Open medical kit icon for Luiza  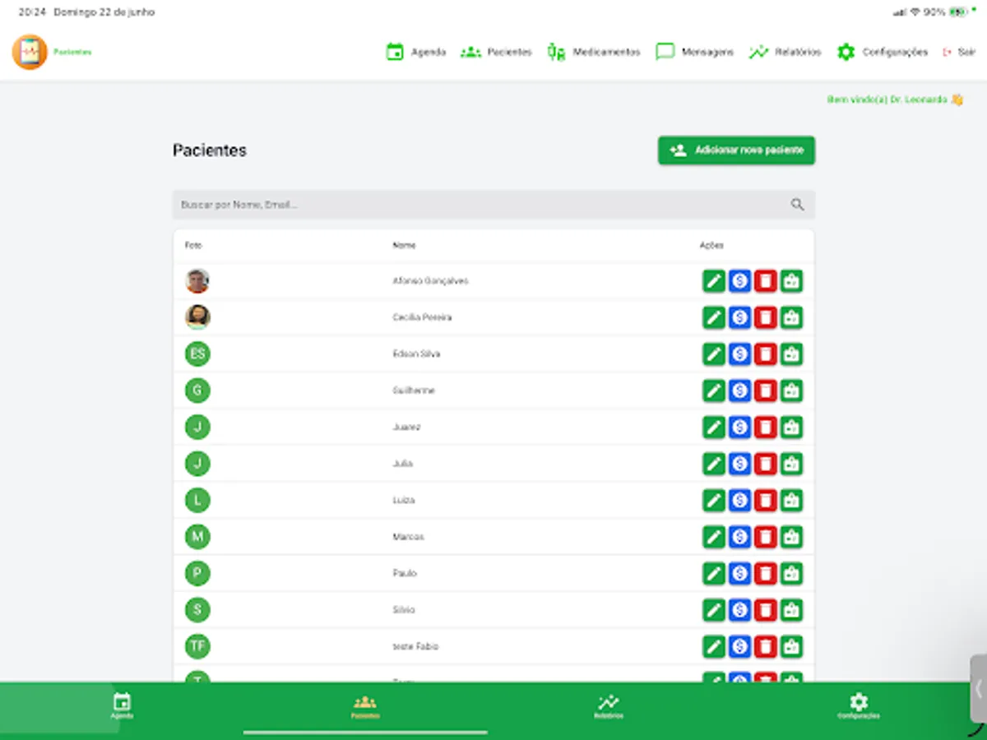pos(791,500)
